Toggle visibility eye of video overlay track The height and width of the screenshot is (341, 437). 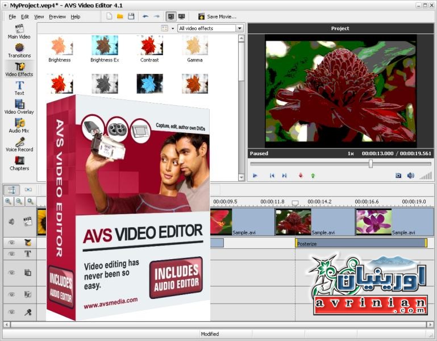point(11,272)
